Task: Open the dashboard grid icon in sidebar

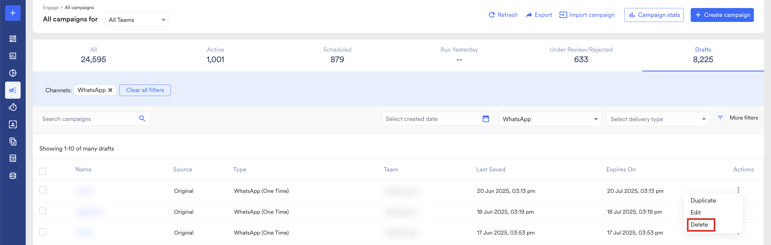Action: pos(13,39)
